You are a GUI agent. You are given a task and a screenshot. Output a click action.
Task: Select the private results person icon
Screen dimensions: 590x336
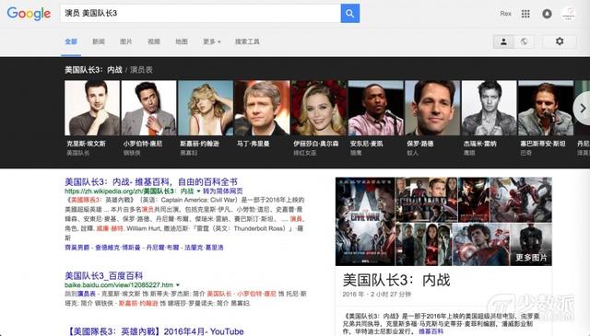503,41
